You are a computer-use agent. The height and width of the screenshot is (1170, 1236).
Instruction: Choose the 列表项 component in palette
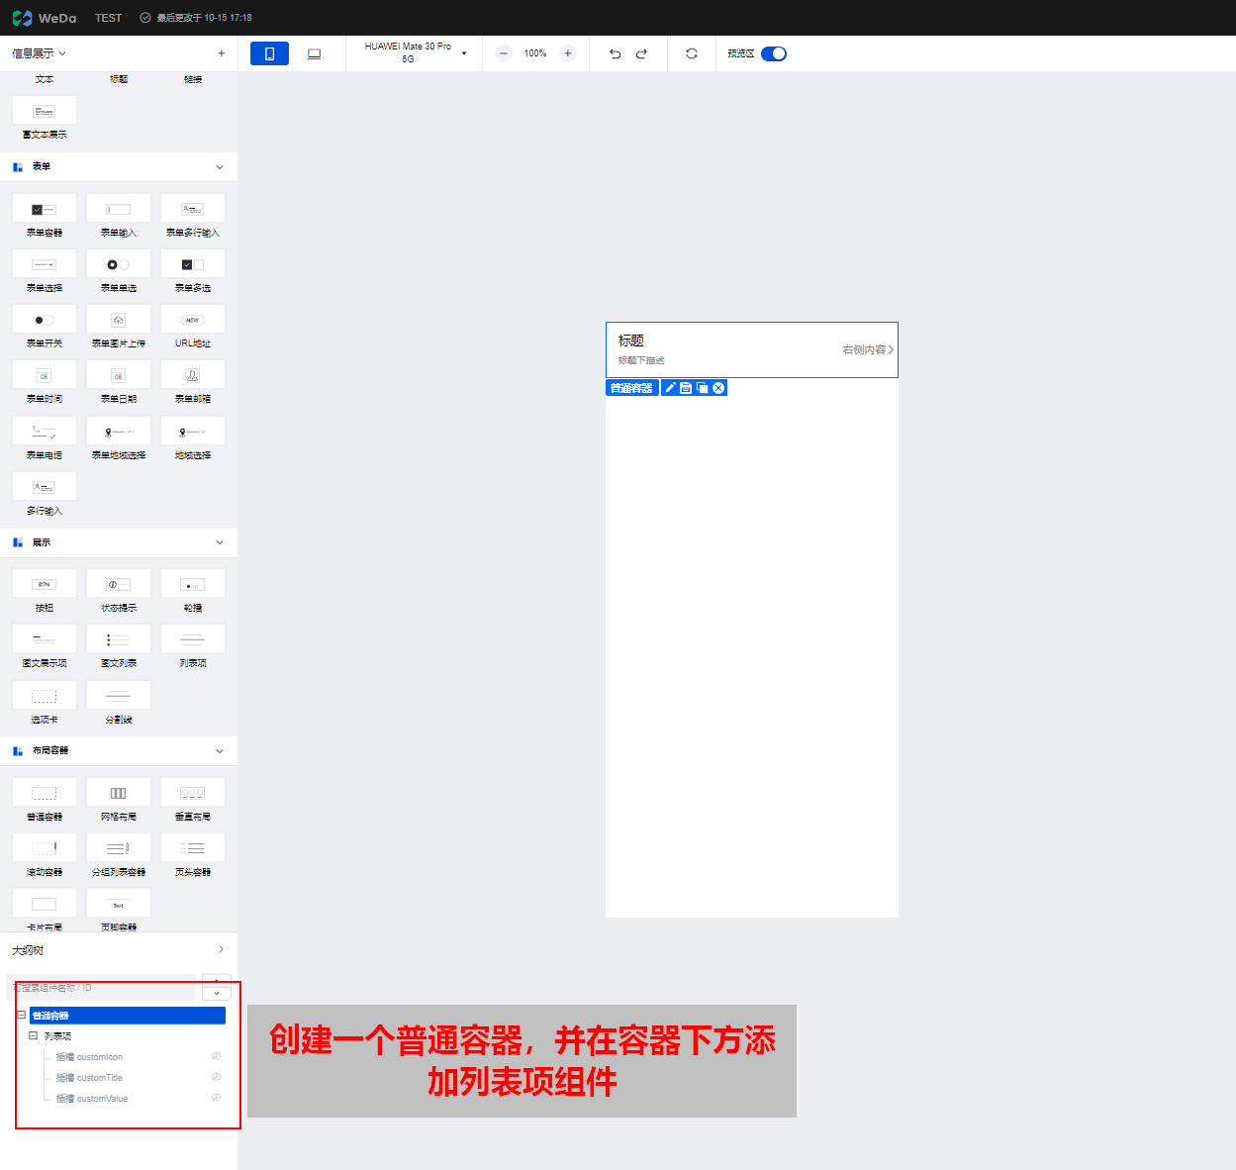pos(193,639)
